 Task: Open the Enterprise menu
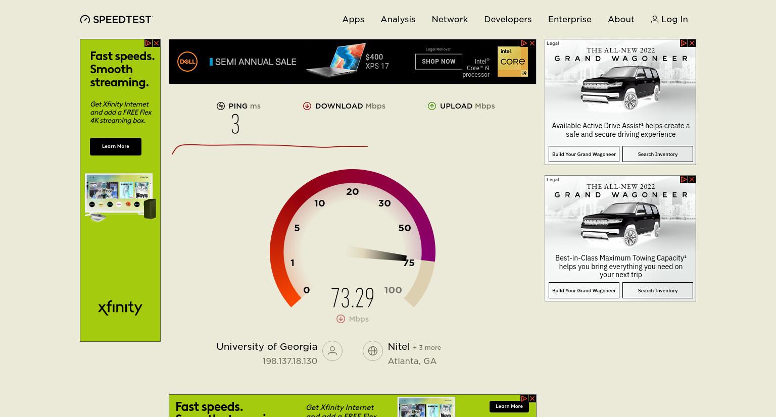[x=569, y=19]
